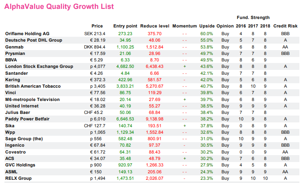Click the AlphaValue Quality Growth List title
This screenshot has width=303, height=183.
coord(59,6)
